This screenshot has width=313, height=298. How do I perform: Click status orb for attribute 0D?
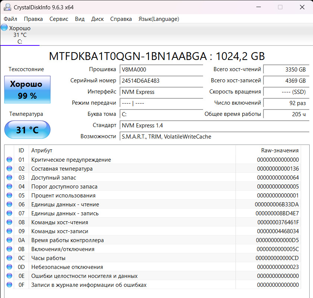point(9,267)
